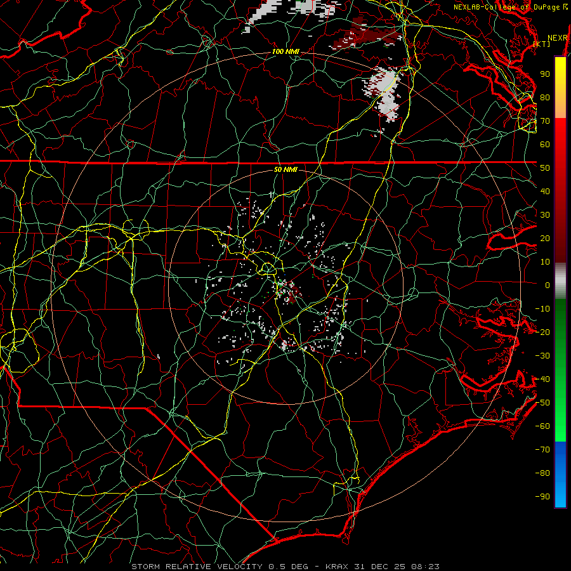
Task: Click the -70 scale value
Action: click(x=542, y=450)
